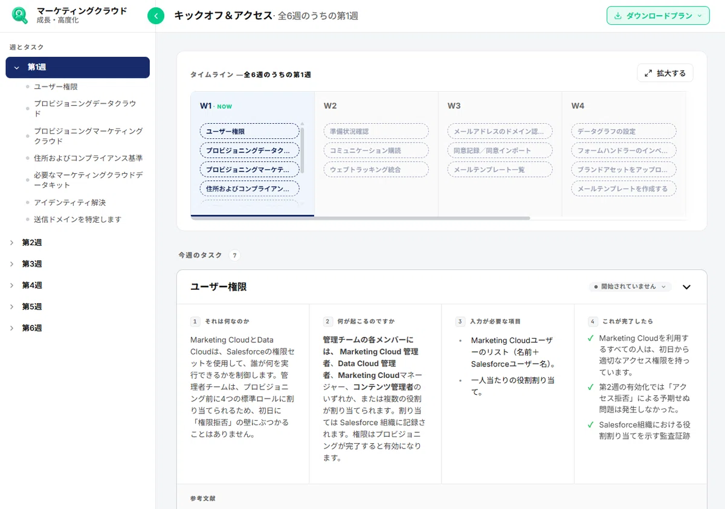Click the W4 timeline column header

(x=578, y=106)
